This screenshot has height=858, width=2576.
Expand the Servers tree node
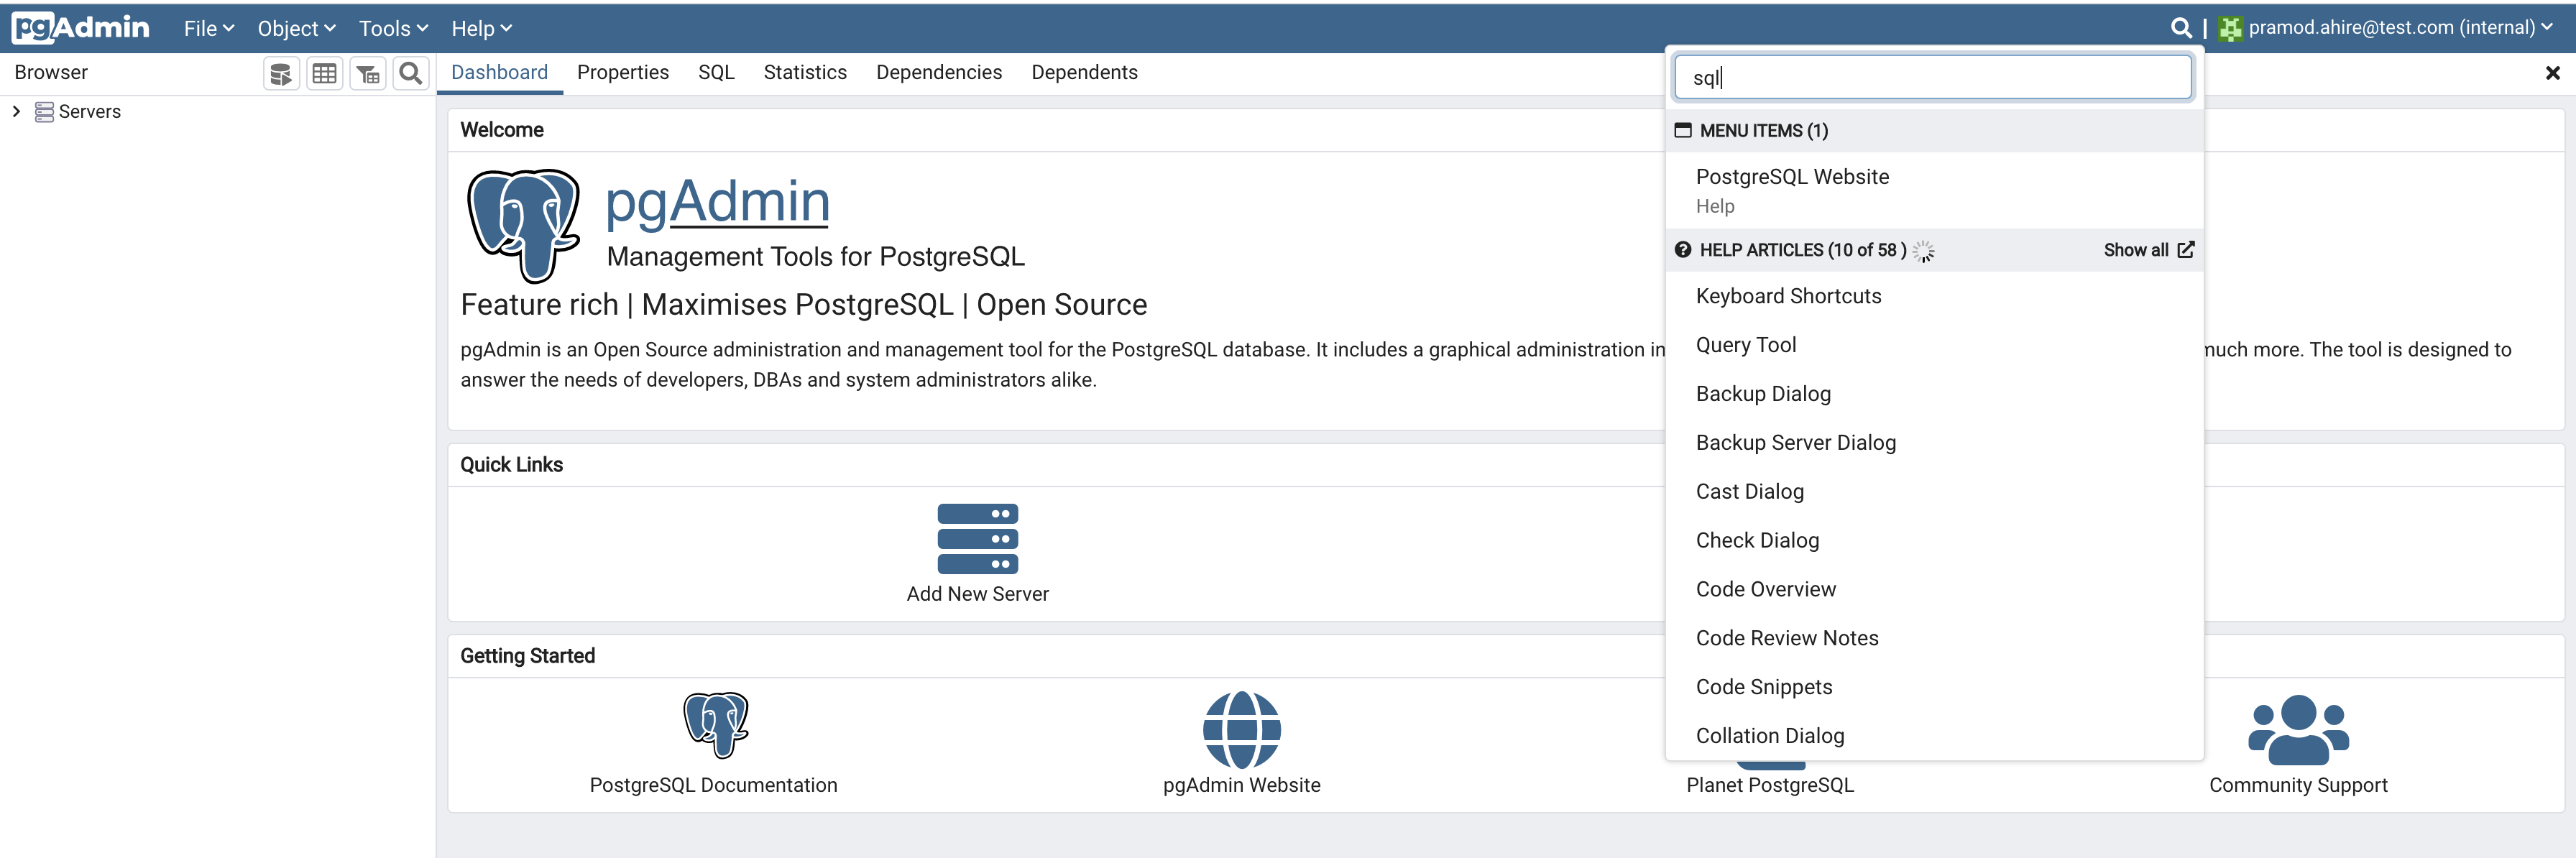(x=16, y=111)
